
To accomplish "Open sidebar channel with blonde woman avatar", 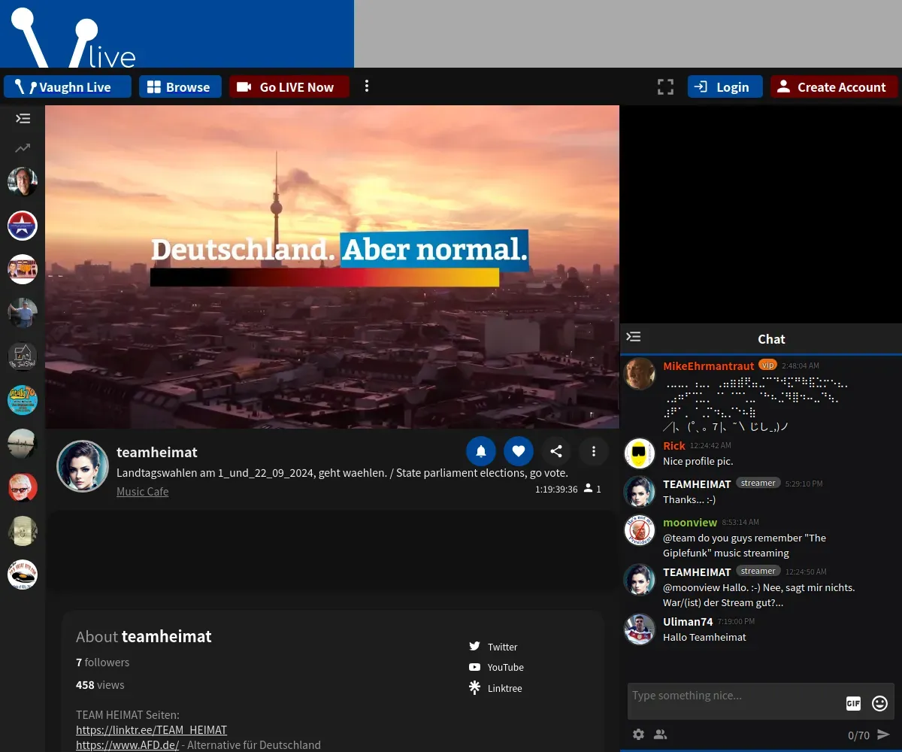I will click(x=23, y=487).
